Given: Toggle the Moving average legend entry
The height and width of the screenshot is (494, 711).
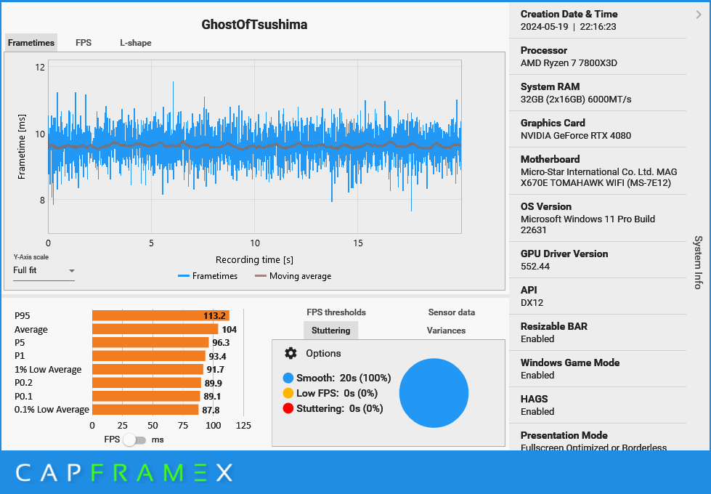Looking at the screenshot, I should [x=293, y=276].
